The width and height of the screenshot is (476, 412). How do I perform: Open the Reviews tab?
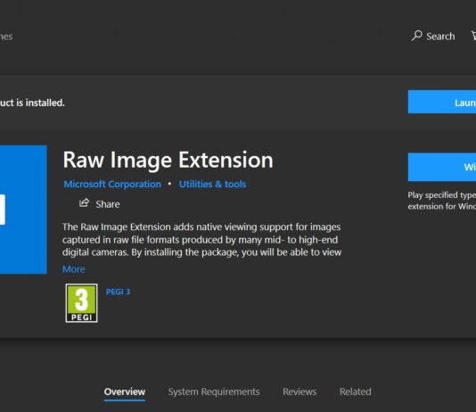pos(300,391)
